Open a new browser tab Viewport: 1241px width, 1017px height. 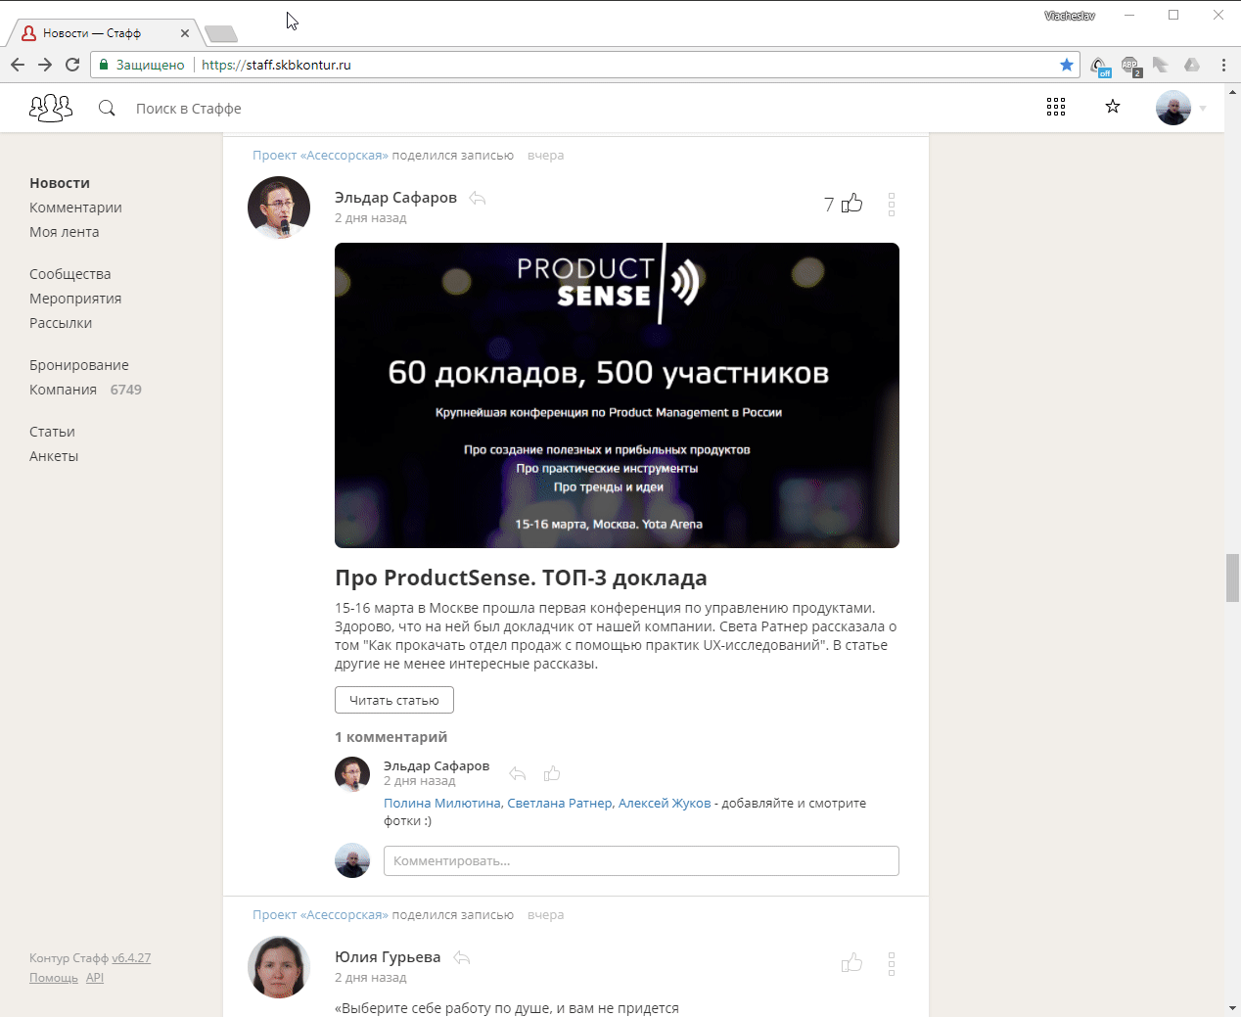tap(221, 34)
